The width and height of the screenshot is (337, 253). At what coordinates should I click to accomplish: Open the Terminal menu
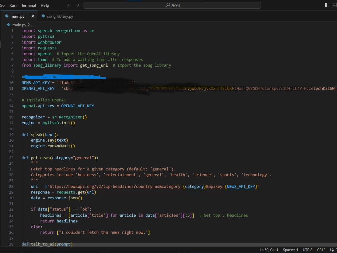(29, 5)
